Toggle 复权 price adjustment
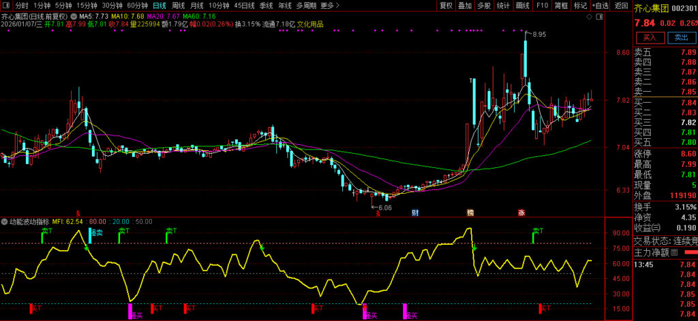 pos(446,5)
